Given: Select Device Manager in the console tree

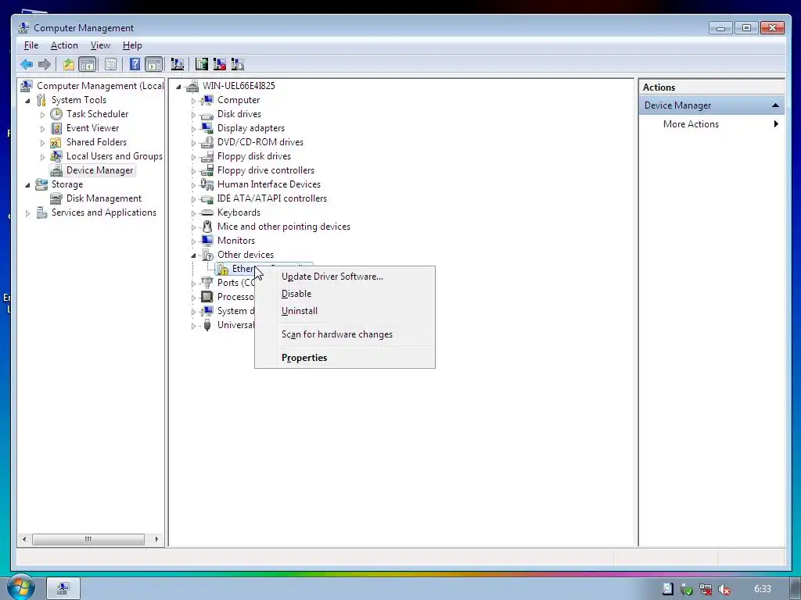Looking at the screenshot, I should pyautogui.click(x=99, y=170).
